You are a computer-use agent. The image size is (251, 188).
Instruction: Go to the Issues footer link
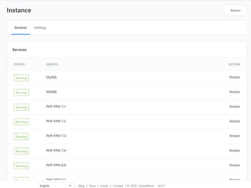pos(104,186)
